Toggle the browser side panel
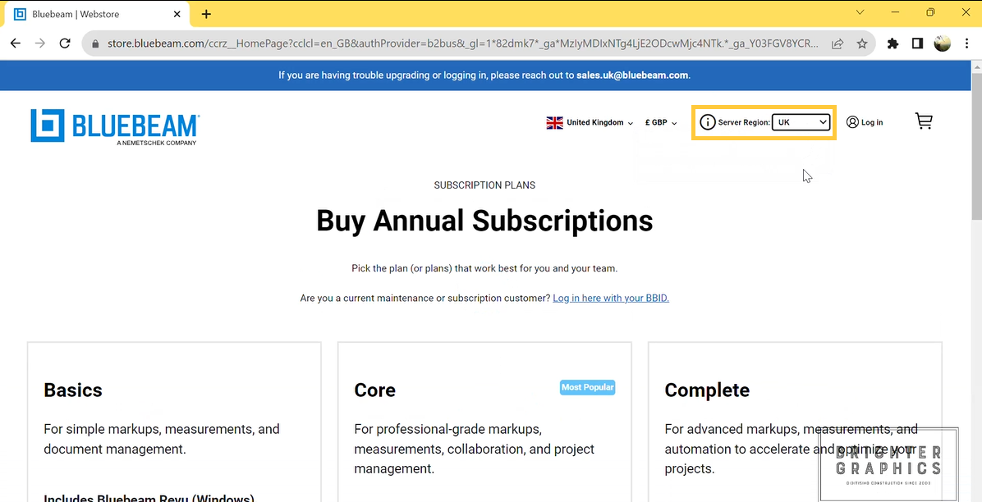 917,43
